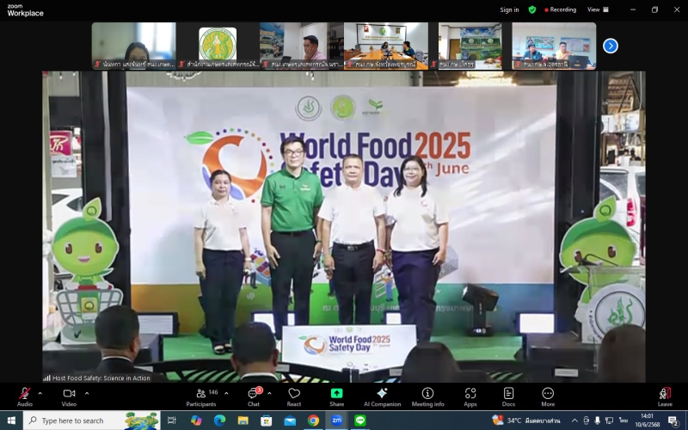Open File Explorer from the taskbar

tap(243, 421)
